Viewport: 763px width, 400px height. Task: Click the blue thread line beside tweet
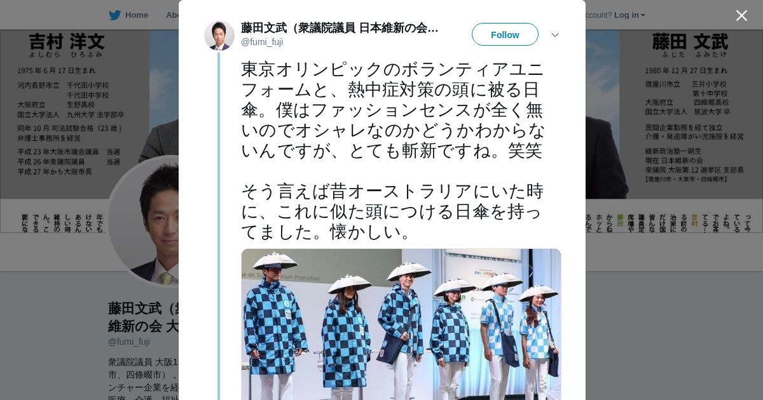tap(219, 226)
